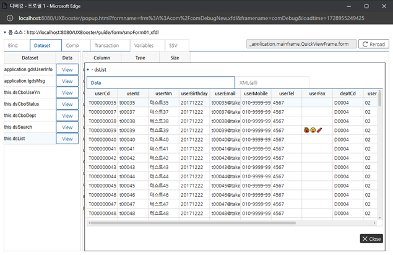393x255 pixels.
Task: Click the userId column header
Action: click(133, 93)
